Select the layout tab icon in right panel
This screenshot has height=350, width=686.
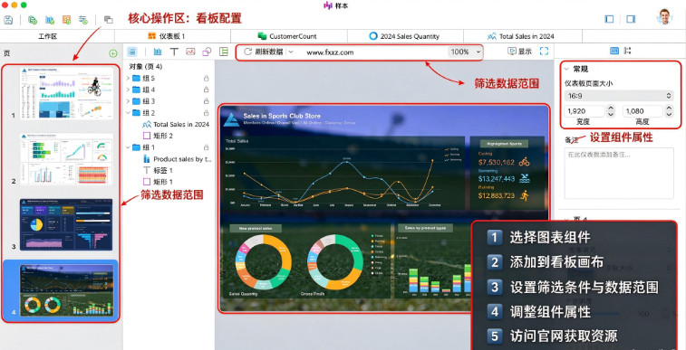point(627,51)
